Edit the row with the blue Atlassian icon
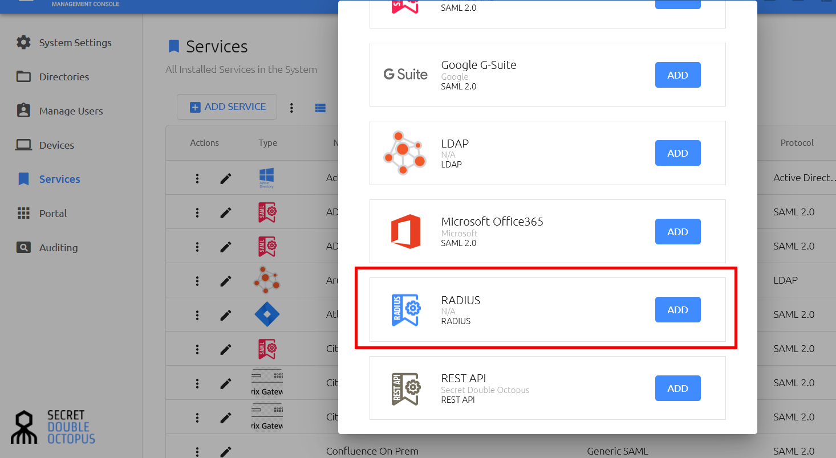The image size is (836, 458). (226, 315)
